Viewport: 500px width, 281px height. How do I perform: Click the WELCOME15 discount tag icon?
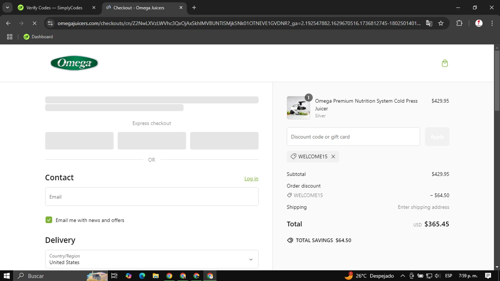pos(293,156)
